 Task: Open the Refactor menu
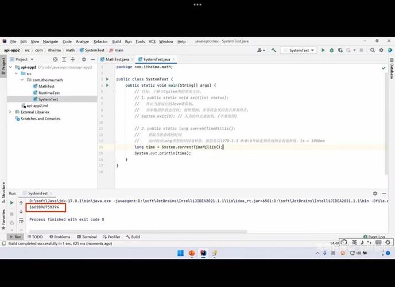100,41
